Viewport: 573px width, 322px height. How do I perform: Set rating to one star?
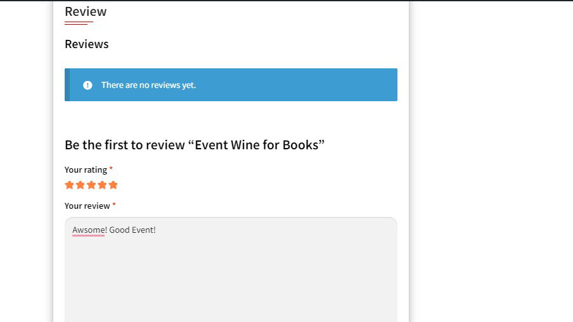(69, 185)
